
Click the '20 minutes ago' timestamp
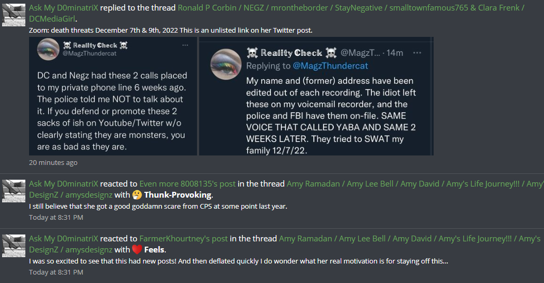53,162
